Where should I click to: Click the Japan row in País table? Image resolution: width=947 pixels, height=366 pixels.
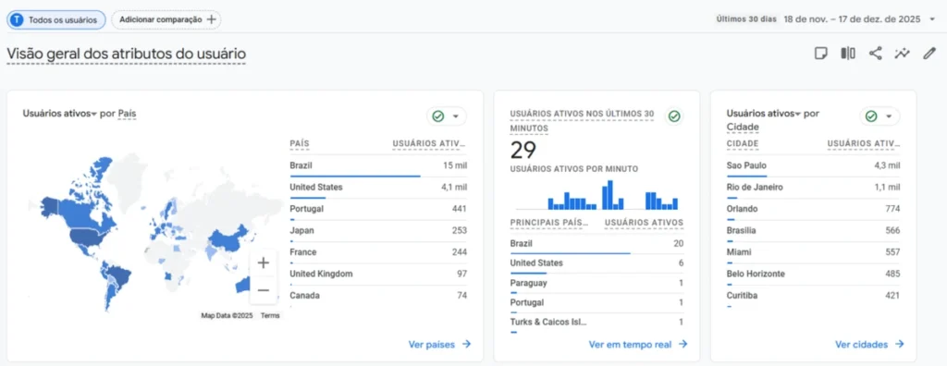coord(378,231)
